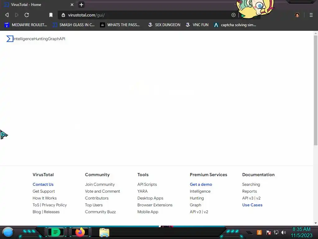Image resolution: width=318 pixels, height=239 pixels.
Task: Click the Get a demo link
Action: click(201, 184)
